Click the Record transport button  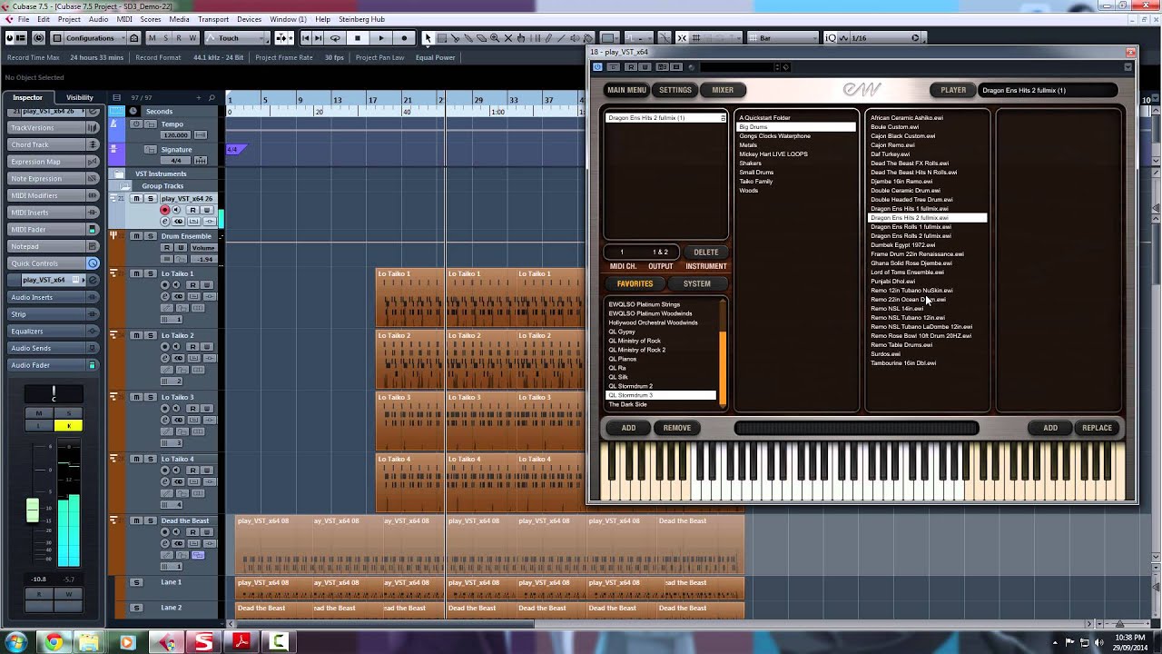(404, 38)
